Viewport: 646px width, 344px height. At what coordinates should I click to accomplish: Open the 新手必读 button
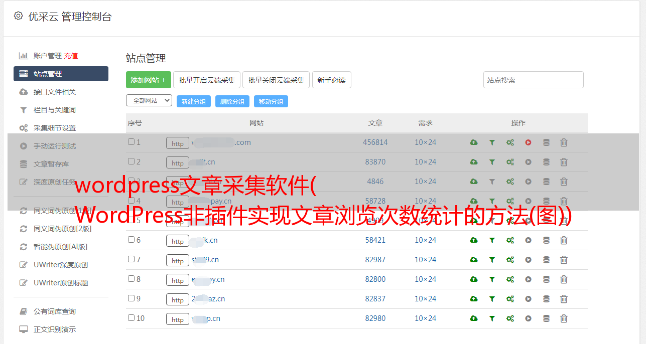point(331,80)
